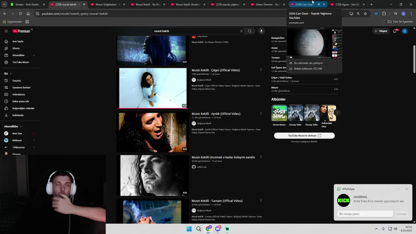This screenshot has height=234, width=416.
Task: Open Ana Sayfa in the sidebar
Action: (x=18, y=41)
